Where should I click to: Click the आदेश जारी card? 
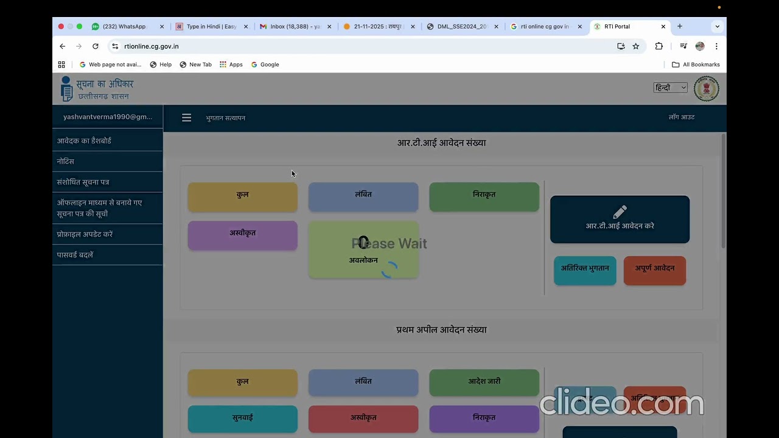[x=484, y=383]
